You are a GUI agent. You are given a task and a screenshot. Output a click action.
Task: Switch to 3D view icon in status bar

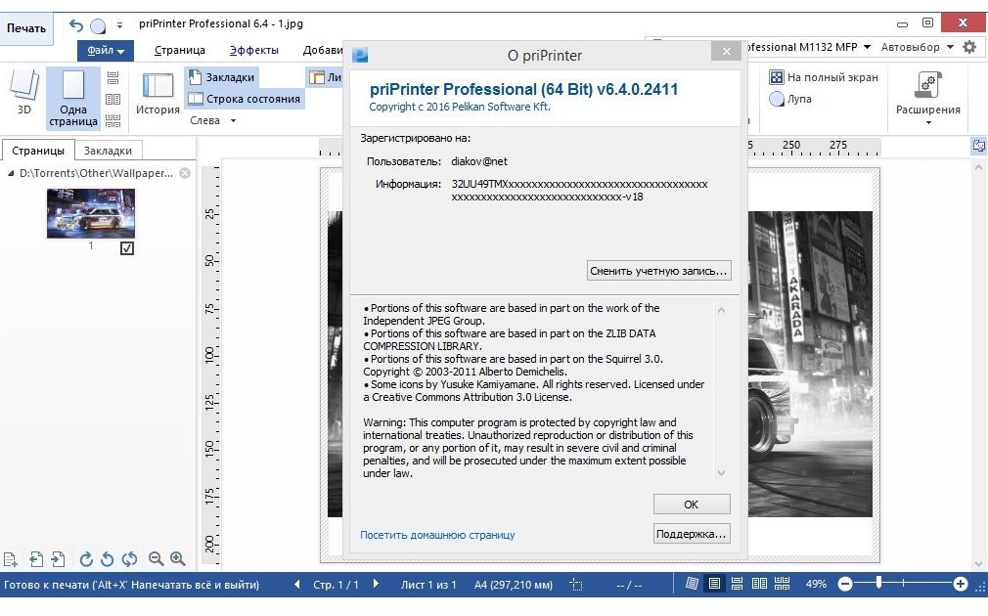point(692,584)
